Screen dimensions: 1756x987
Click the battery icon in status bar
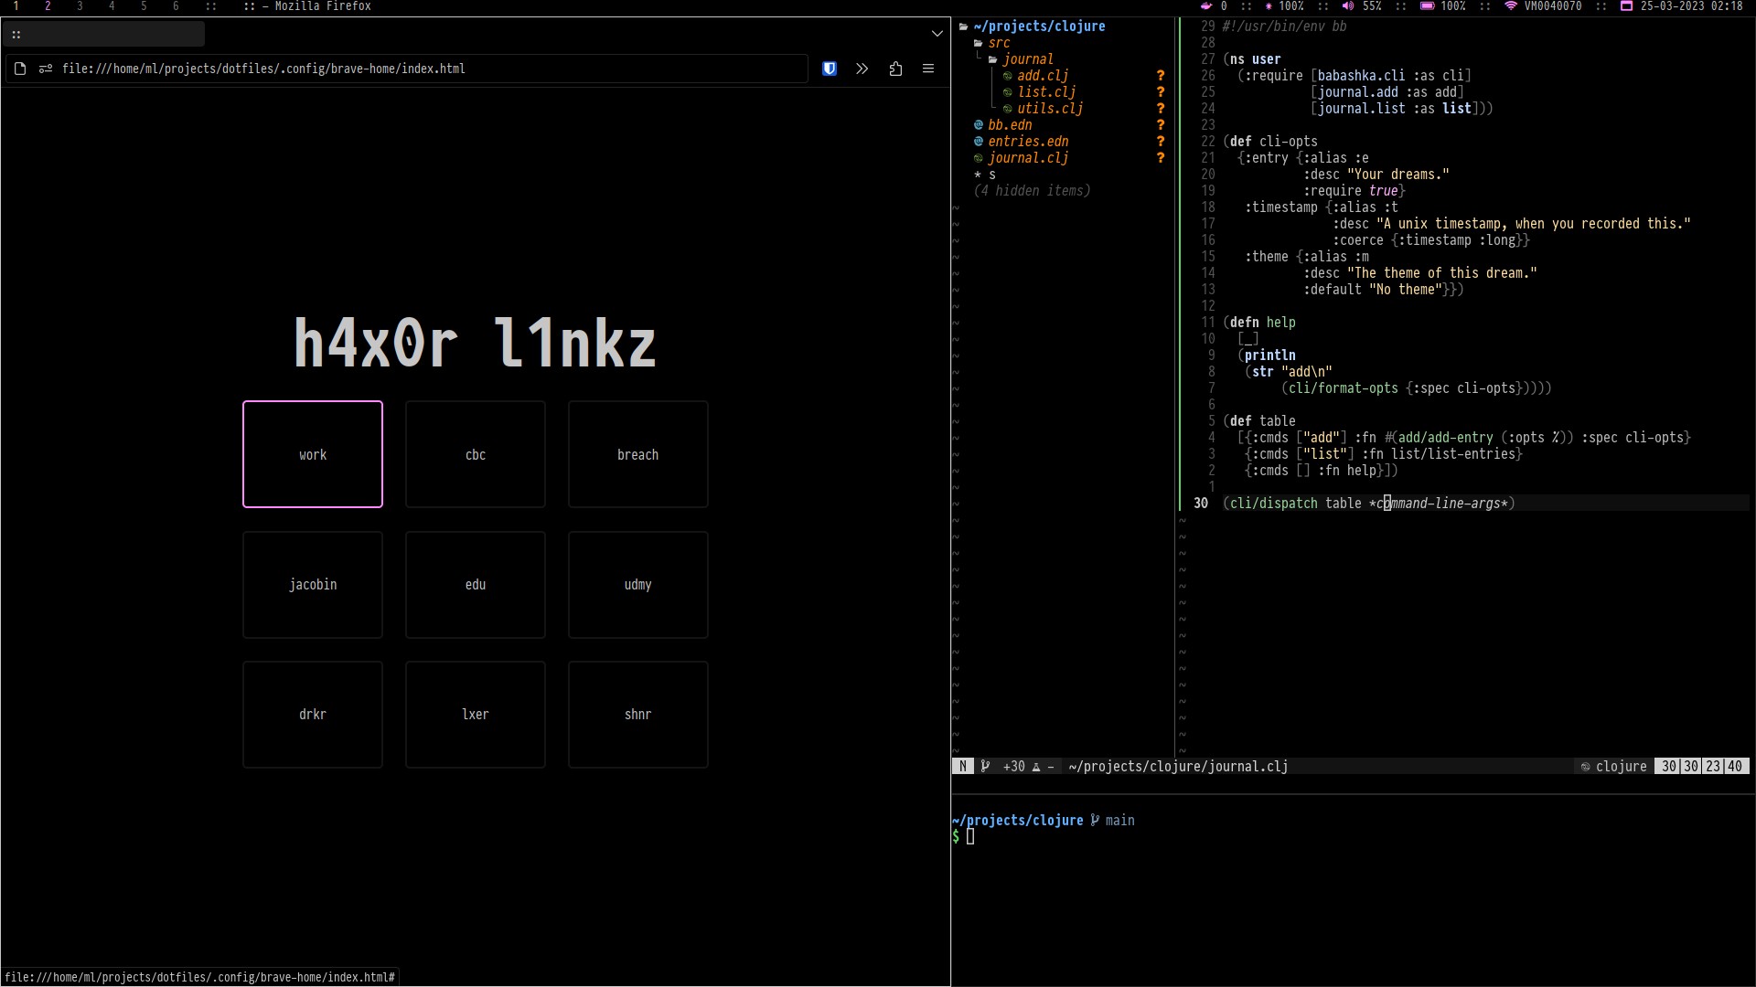1427,6
